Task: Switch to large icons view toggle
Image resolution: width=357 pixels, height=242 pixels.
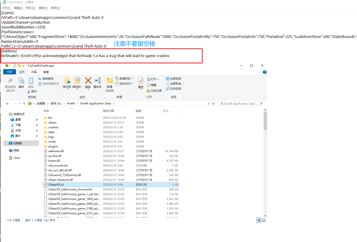Action: tap(263, 220)
